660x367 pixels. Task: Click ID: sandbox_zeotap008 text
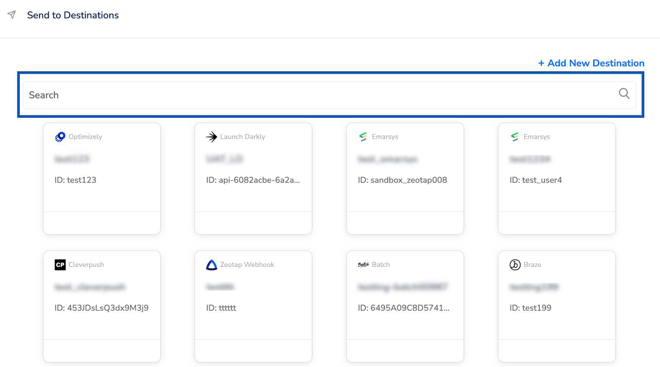[x=403, y=180]
